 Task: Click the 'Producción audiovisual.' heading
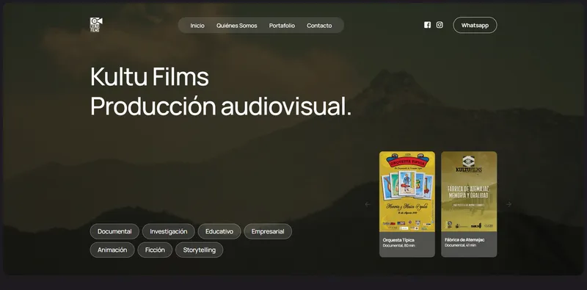pos(221,106)
